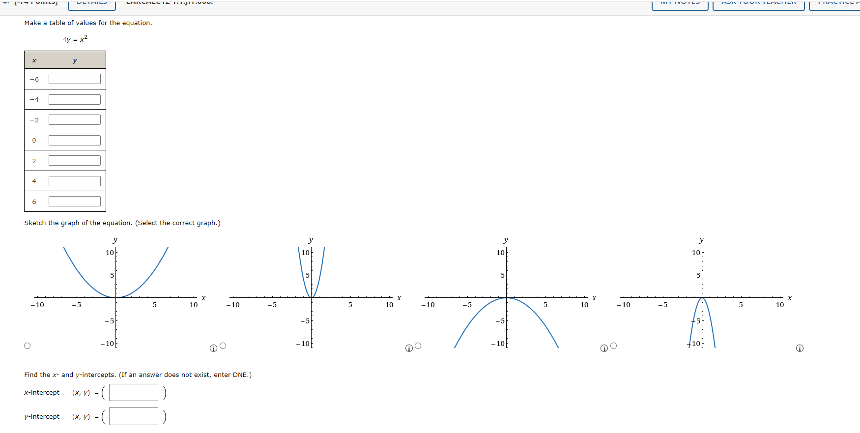Click the y-value field for x = 4
Viewport: 860px width, 433px height.
coord(75,180)
